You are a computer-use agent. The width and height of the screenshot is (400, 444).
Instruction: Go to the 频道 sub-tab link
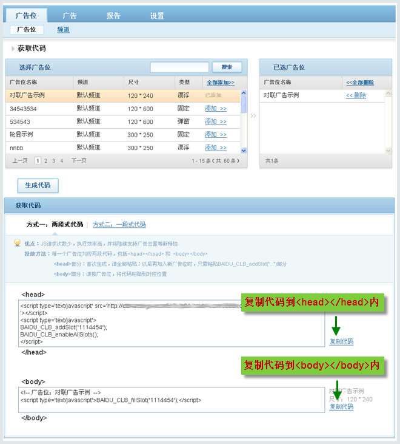(63, 29)
